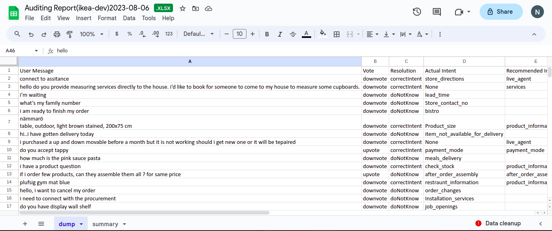Click the Share button
This screenshot has height=231, width=552.
pyautogui.click(x=501, y=12)
